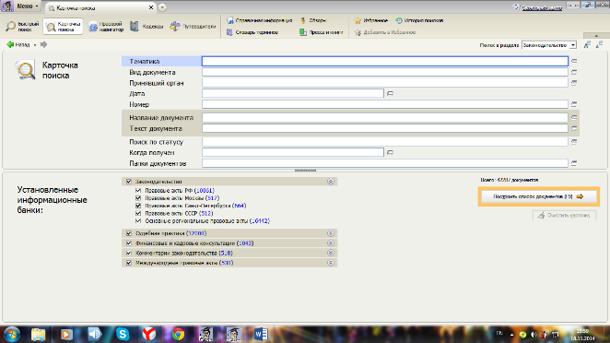610x343 pixels.
Task: Click the forward navigation arrow
Action: click(x=43, y=45)
